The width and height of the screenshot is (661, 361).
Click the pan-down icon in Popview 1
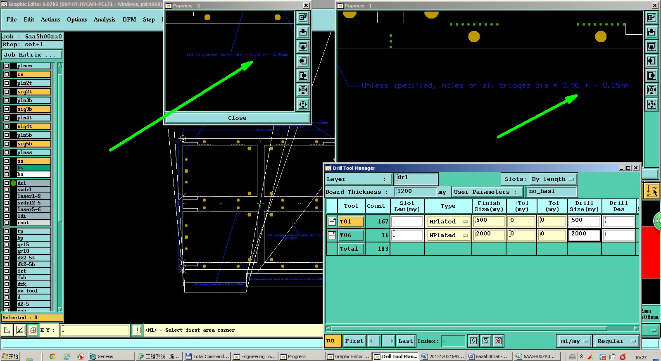651,46
